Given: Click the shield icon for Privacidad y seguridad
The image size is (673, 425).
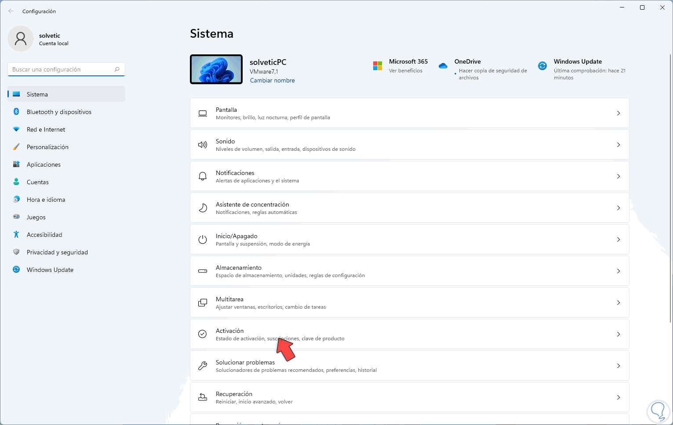Looking at the screenshot, I should click(x=16, y=252).
